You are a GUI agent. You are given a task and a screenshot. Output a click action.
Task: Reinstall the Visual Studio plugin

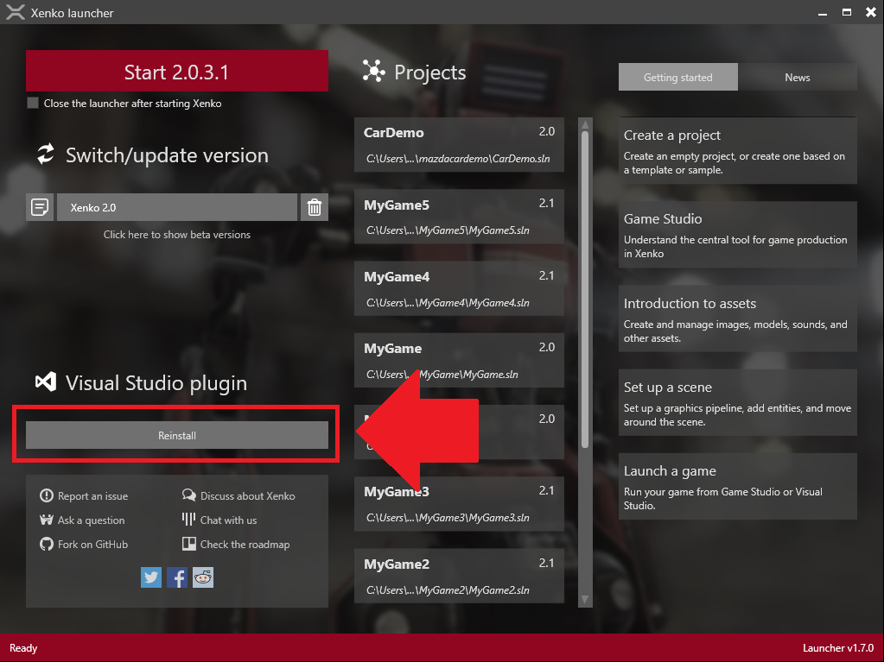click(176, 436)
